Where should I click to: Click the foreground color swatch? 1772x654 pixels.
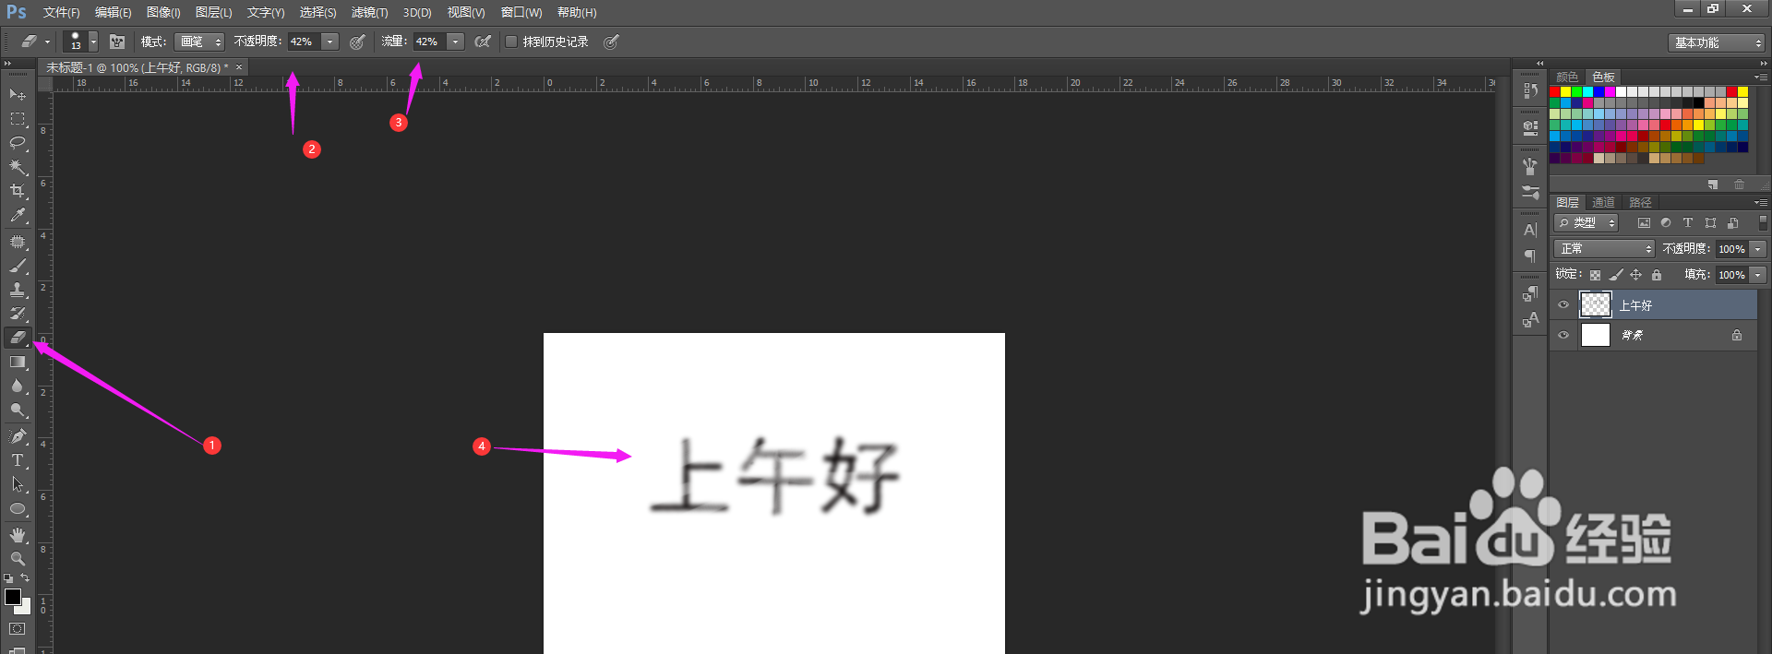click(12, 597)
